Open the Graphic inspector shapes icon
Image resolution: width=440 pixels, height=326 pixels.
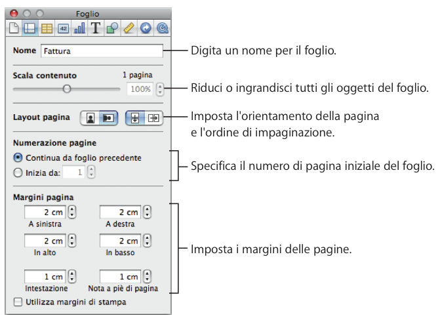[112, 28]
